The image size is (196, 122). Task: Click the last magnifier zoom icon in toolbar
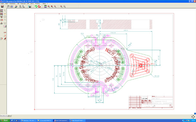click(64, 7)
